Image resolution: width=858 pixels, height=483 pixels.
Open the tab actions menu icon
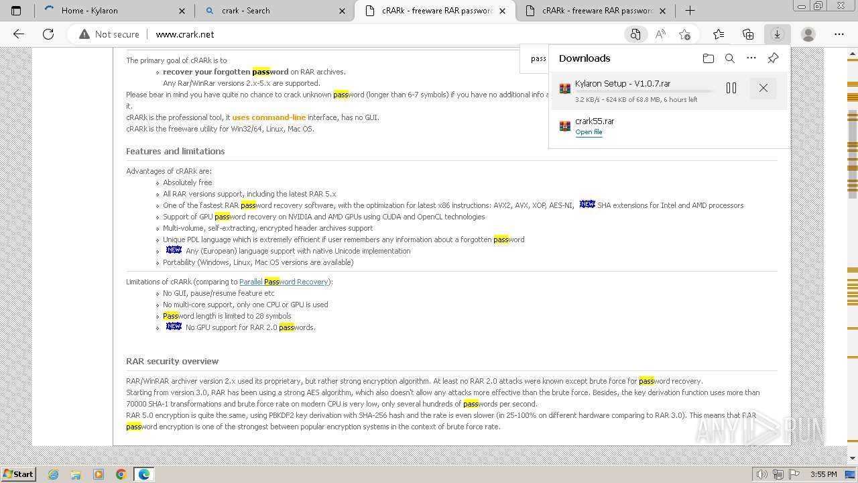pyautogui.click(x=16, y=11)
